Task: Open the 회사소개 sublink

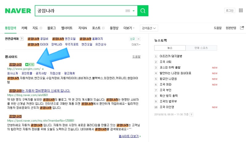Action: [13, 73]
